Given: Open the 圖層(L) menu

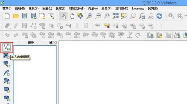Looking at the screenshot, I should pyautogui.click(x=47, y=8).
